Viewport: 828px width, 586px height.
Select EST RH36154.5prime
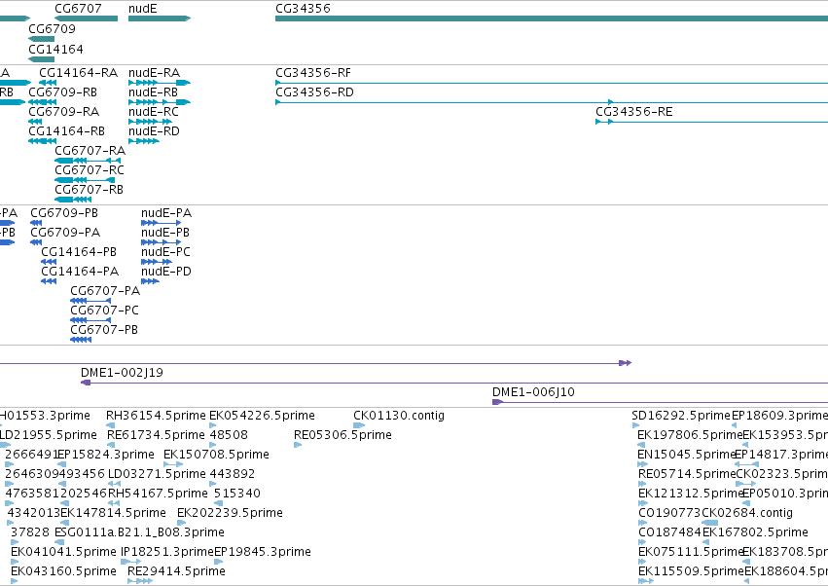(x=110, y=425)
